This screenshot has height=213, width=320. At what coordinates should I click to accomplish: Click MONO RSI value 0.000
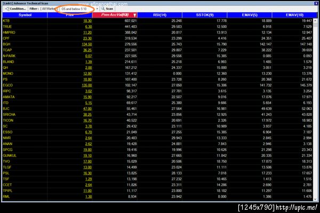(177, 73)
